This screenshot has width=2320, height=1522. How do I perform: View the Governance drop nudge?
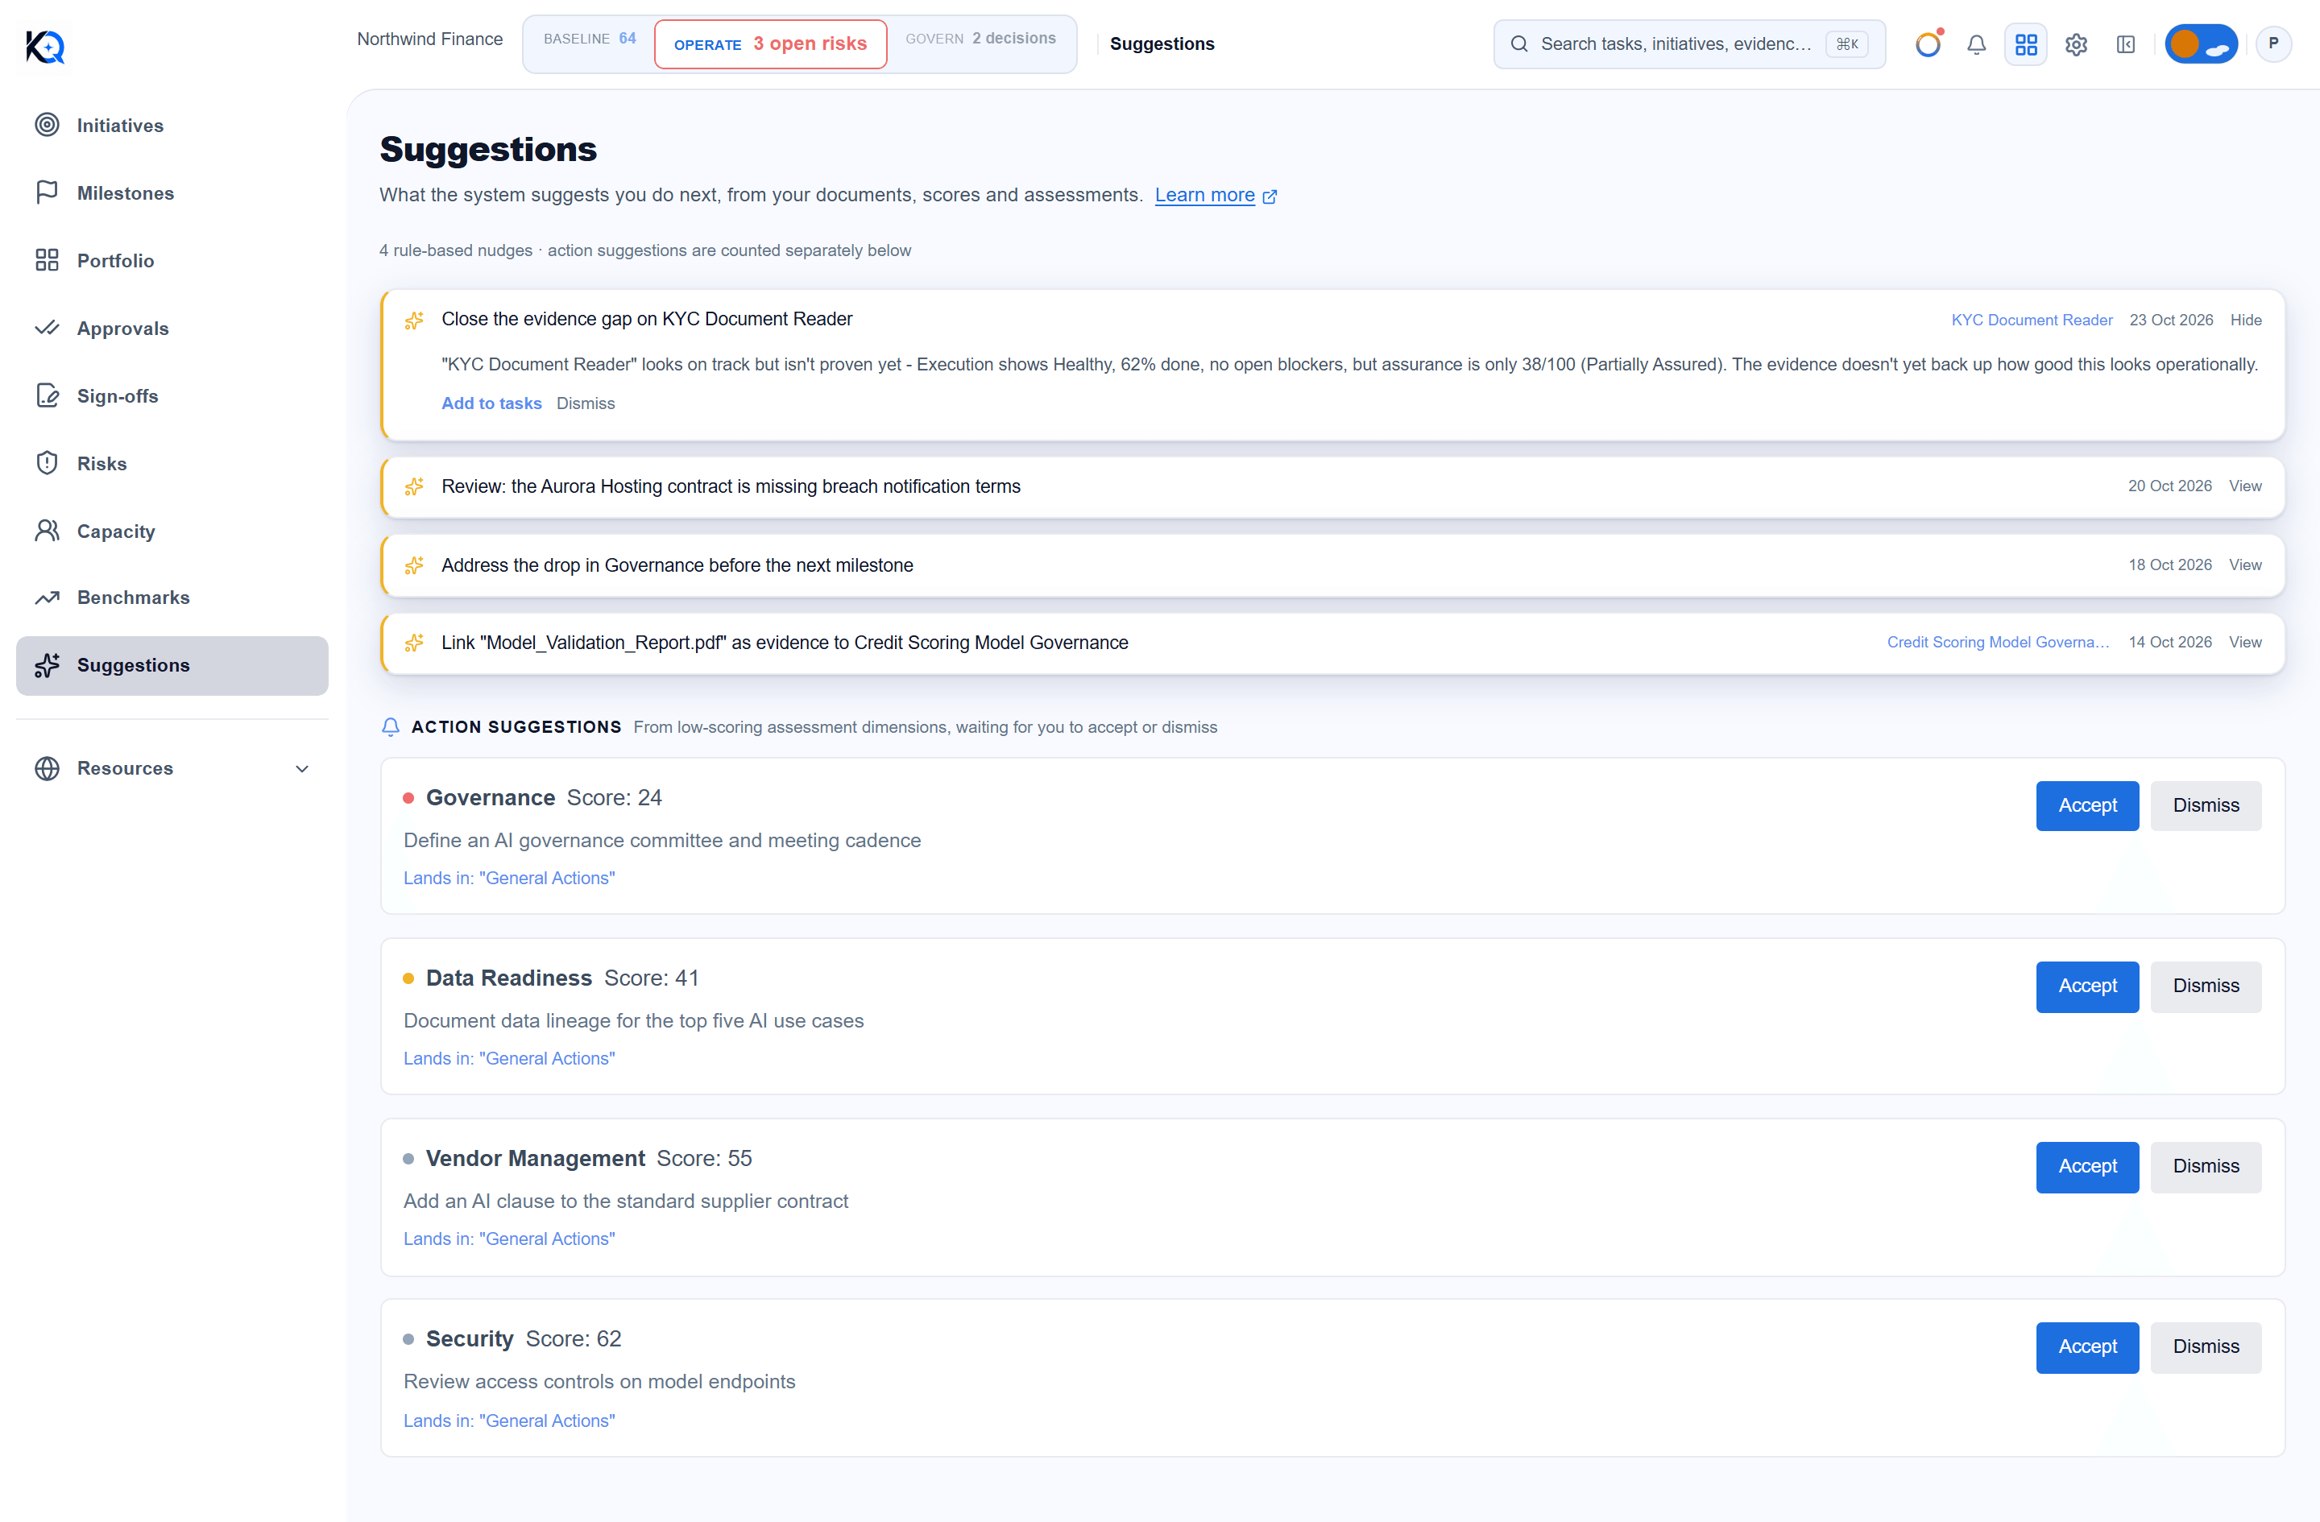tap(2245, 565)
